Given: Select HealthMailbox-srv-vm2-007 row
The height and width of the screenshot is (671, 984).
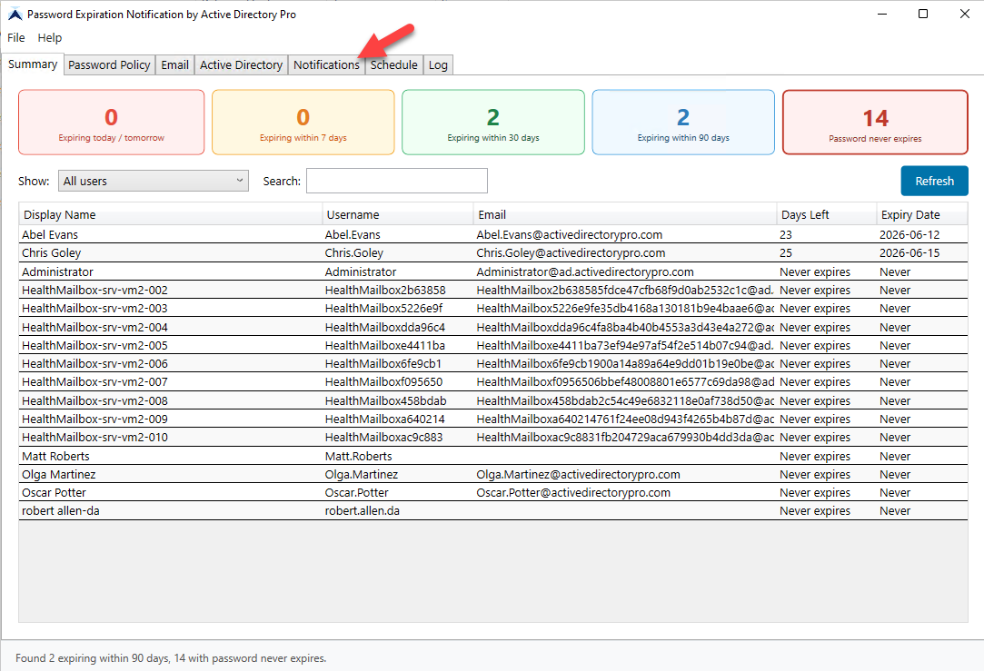Looking at the screenshot, I should [x=493, y=381].
